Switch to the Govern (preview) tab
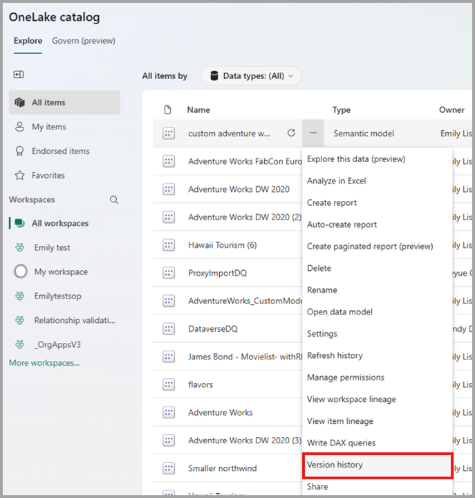Viewport: 475px width, 498px height. coord(84,41)
